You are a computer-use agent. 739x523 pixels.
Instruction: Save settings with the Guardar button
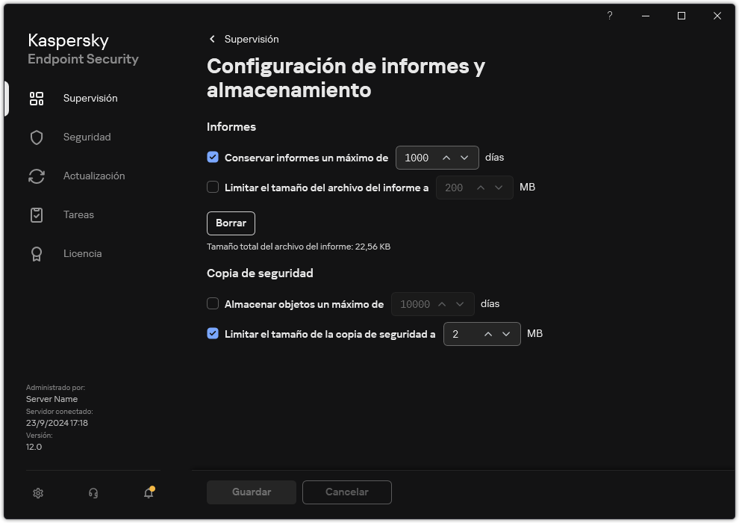tap(251, 492)
